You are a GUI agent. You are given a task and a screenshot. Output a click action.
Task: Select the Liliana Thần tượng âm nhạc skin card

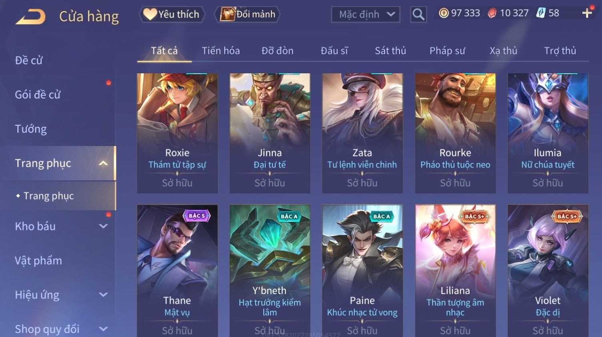point(455,271)
